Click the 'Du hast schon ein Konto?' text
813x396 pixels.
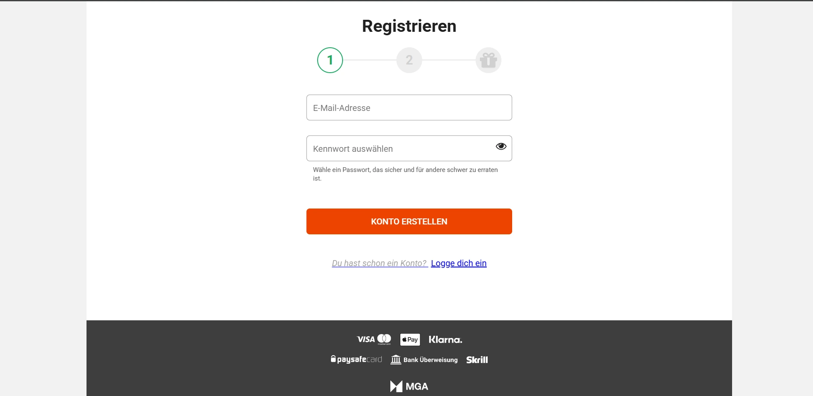coord(379,263)
